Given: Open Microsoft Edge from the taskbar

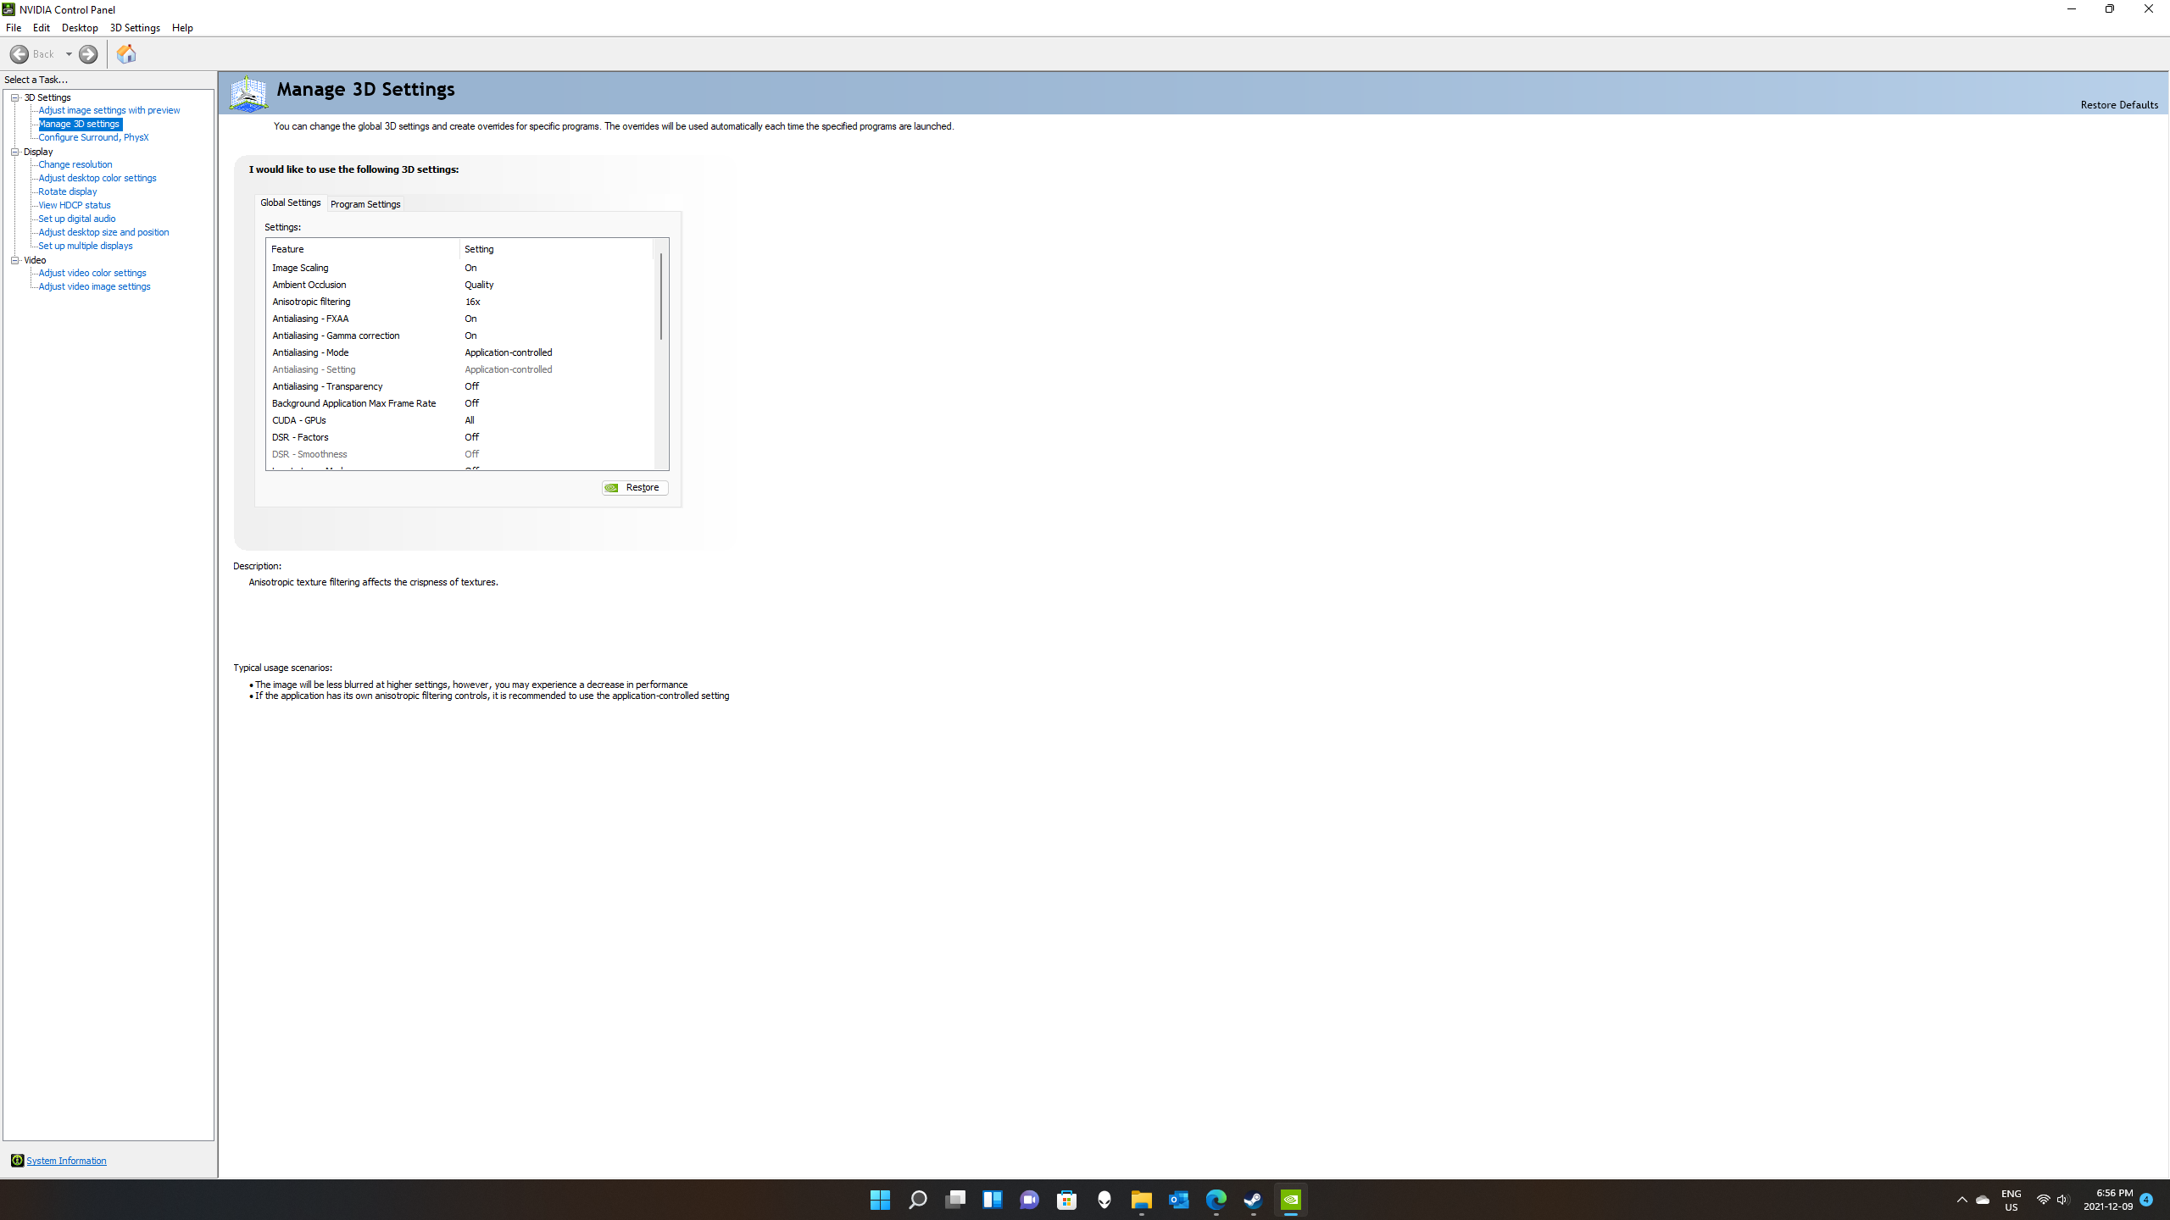Looking at the screenshot, I should pyautogui.click(x=1216, y=1200).
